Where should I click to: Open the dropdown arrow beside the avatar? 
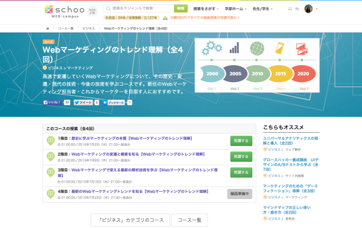tap(317, 9)
